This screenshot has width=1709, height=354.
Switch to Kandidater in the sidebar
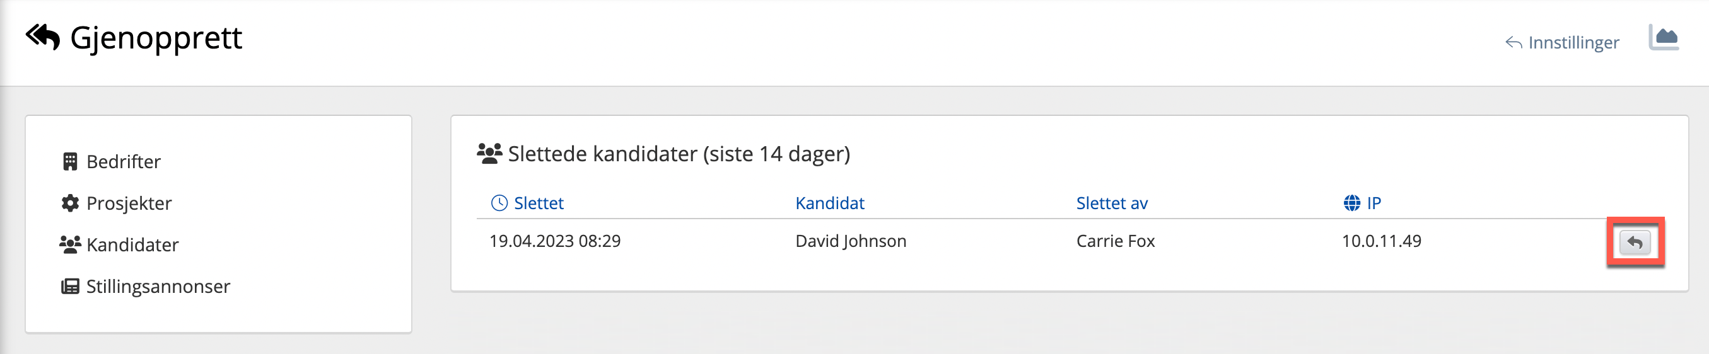tap(132, 244)
